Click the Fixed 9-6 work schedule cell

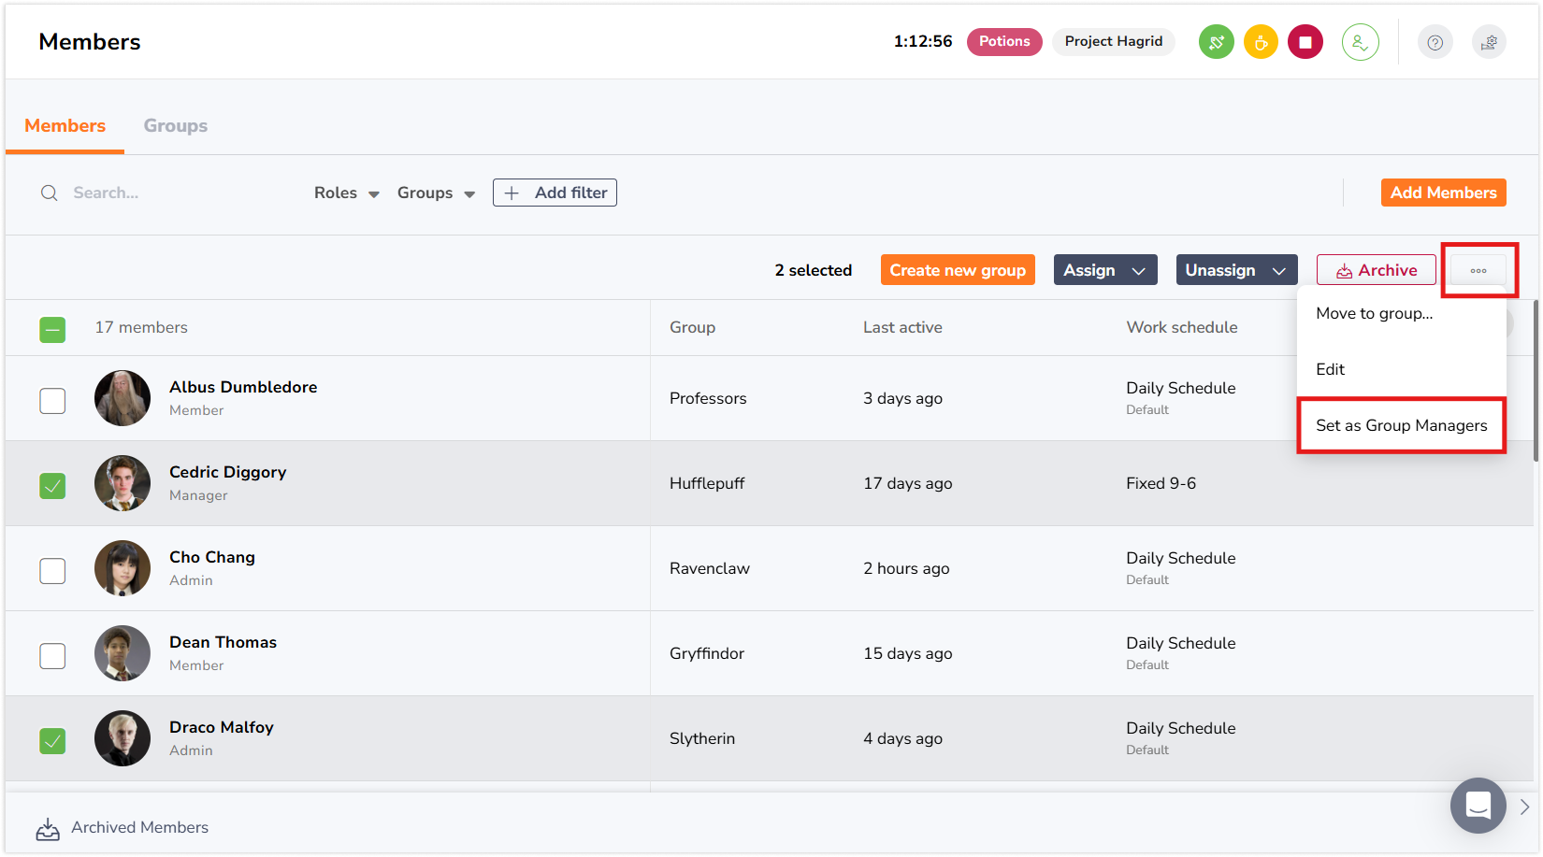pos(1161,483)
